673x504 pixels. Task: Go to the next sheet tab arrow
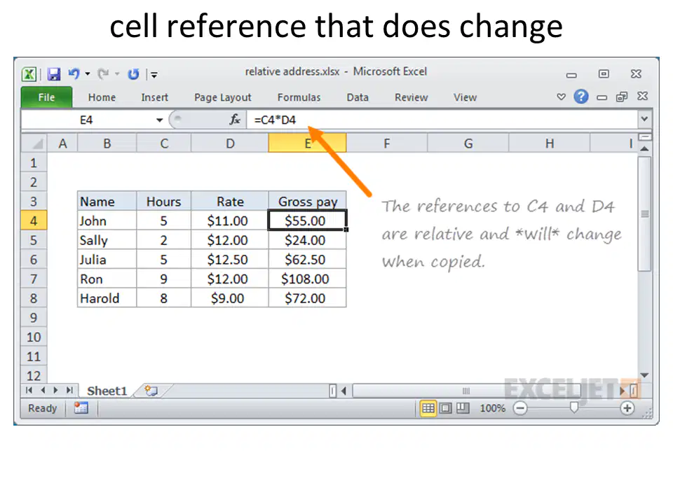[55, 391]
